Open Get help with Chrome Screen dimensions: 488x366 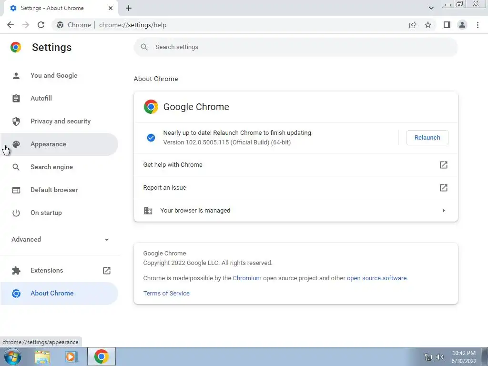coord(295,164)
